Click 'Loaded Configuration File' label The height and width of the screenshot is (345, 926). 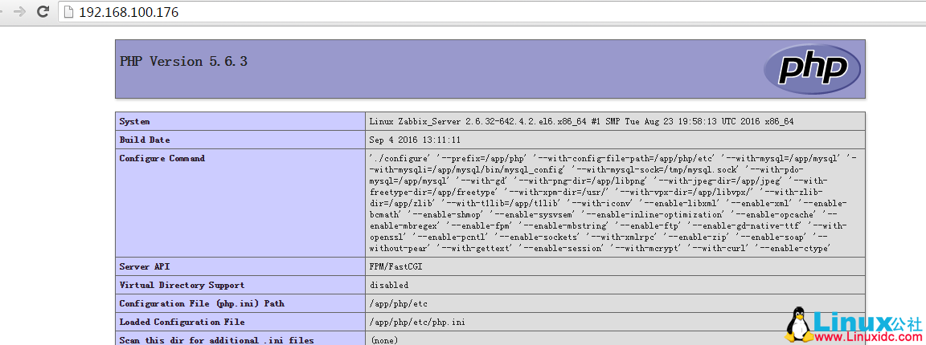pos(182,322)
